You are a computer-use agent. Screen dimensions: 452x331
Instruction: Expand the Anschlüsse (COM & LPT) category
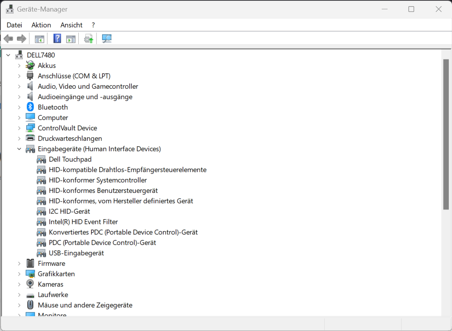(x=19, y=76)
